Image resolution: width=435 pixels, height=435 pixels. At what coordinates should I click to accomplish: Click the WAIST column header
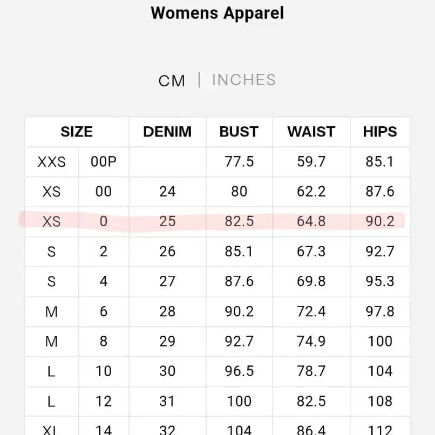pos(311,132)
